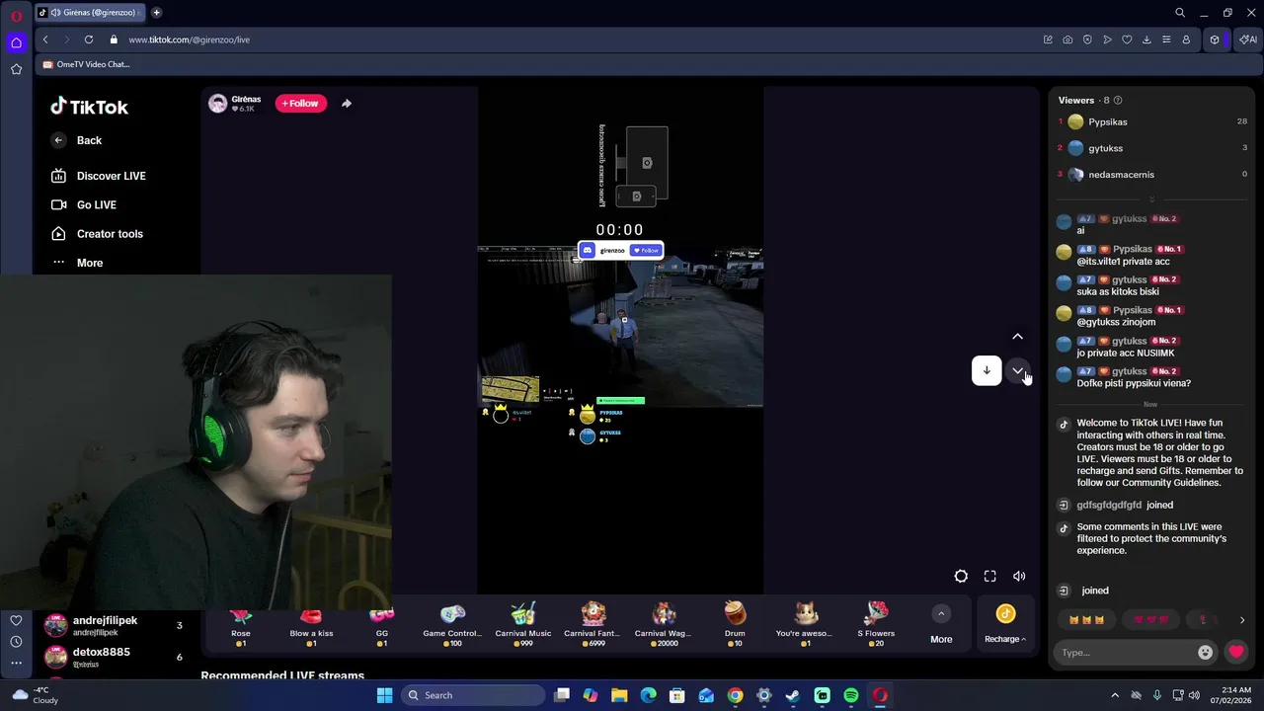Open top viewer Pypsikas profile

point(1107,122)
